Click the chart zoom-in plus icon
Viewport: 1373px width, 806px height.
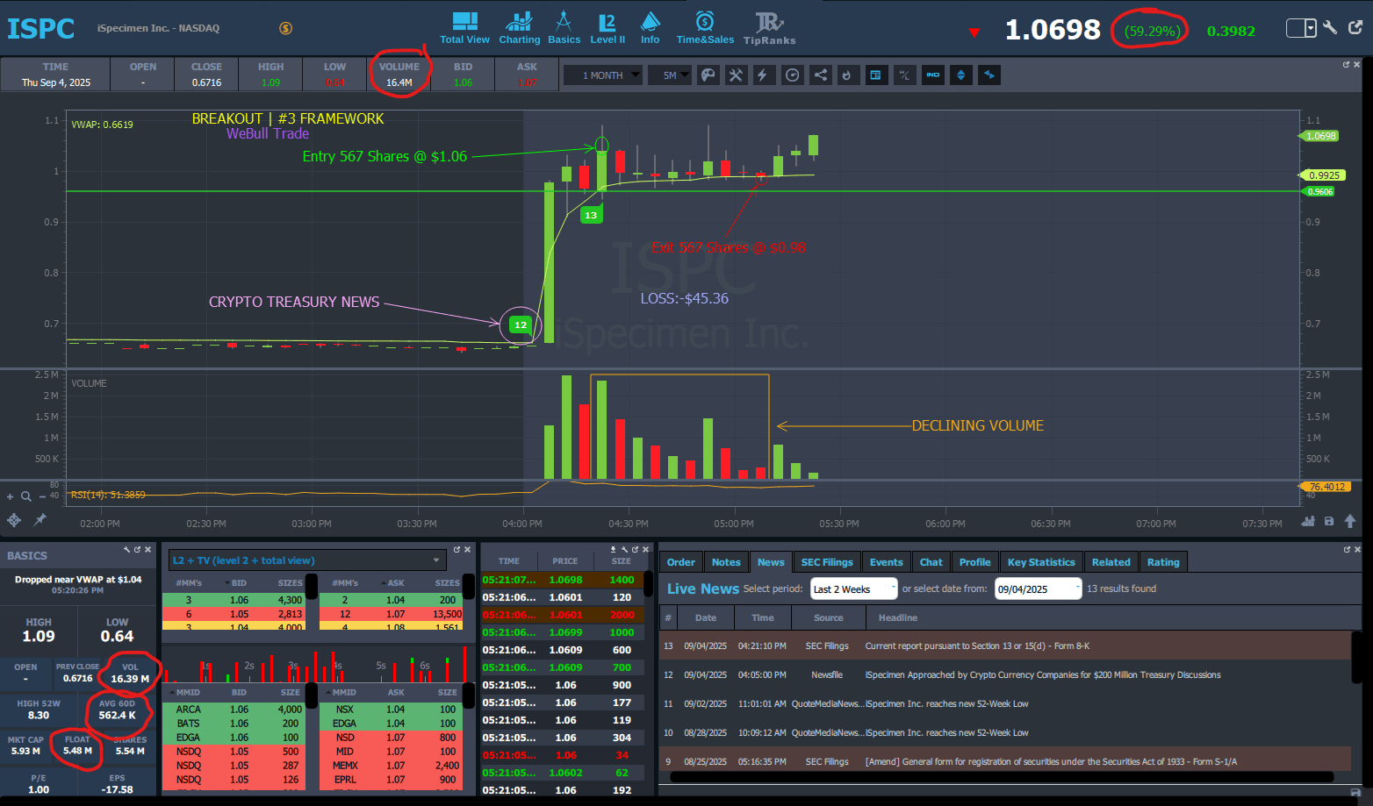click(11, 496)
